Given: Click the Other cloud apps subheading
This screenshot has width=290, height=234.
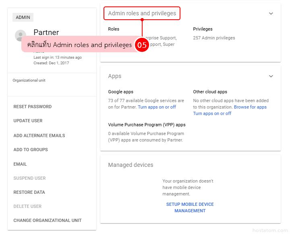Looking at the screenshot, I should [210, 92].
